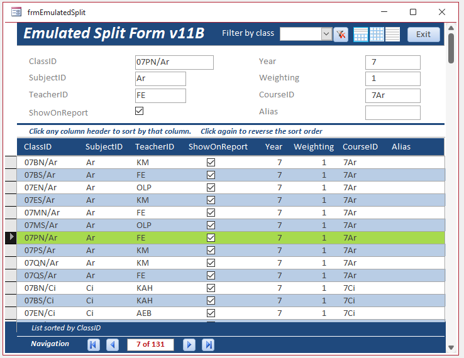Select the 07PS/Ar ClassID cell
Image resolution: width=464 pixels, height=358 pixels.
point(40,250)
